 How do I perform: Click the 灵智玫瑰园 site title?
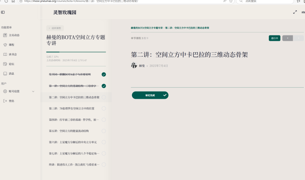pos(65,13)
